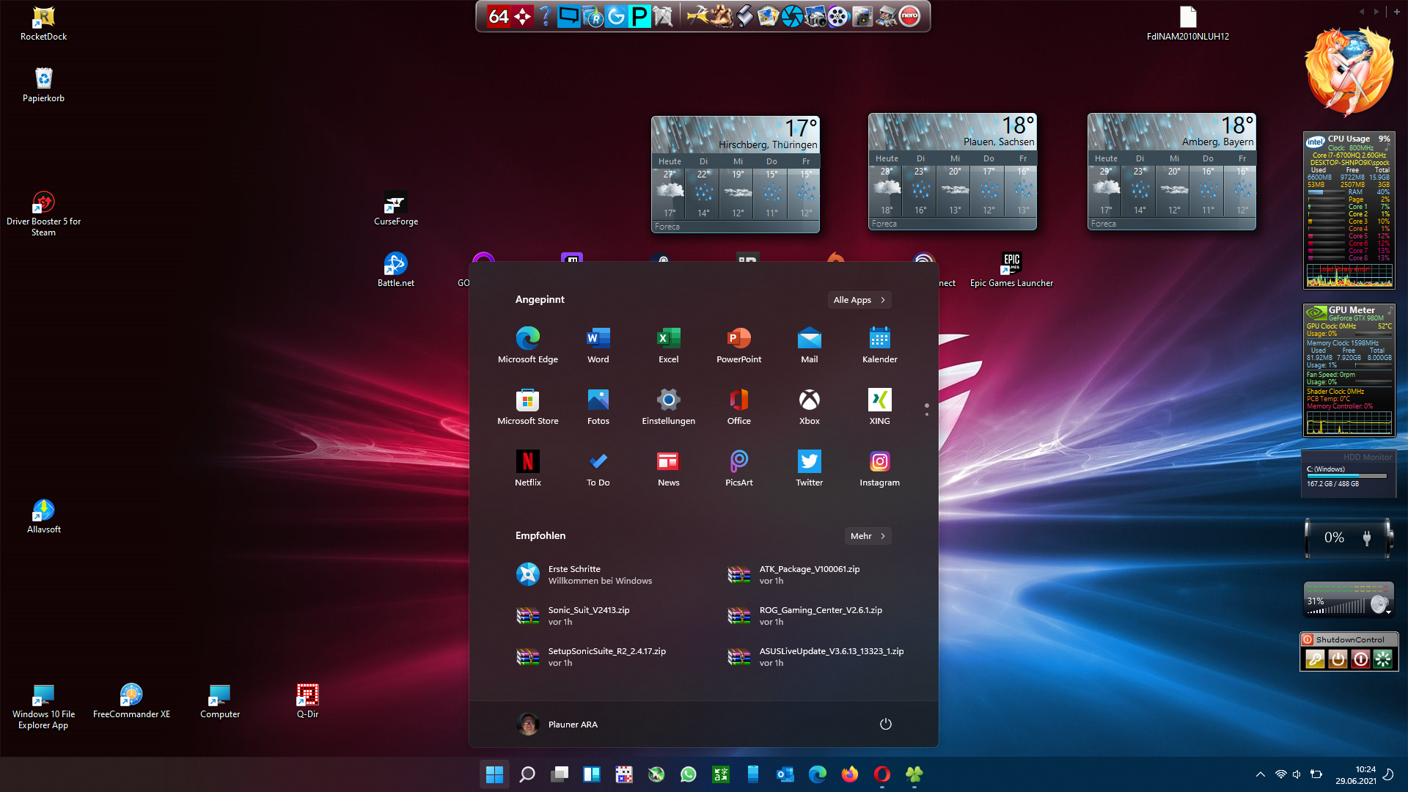Click the Windows Start button
The width and height of the screenshot is (1408, 792).
pos(494,774)
